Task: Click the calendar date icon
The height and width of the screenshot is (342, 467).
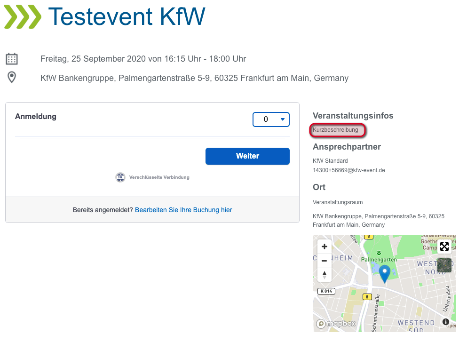Action: (x=12, y=59)
